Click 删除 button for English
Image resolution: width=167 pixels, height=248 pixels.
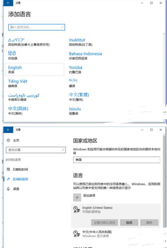pos(149,223)
